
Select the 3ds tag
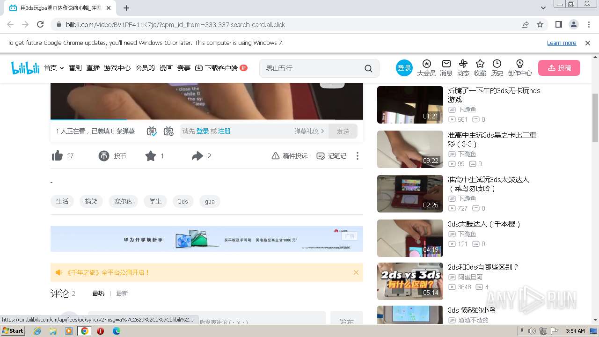[x=183, y=201]
